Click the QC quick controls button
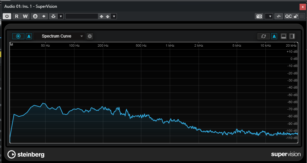 click(288, 16)
